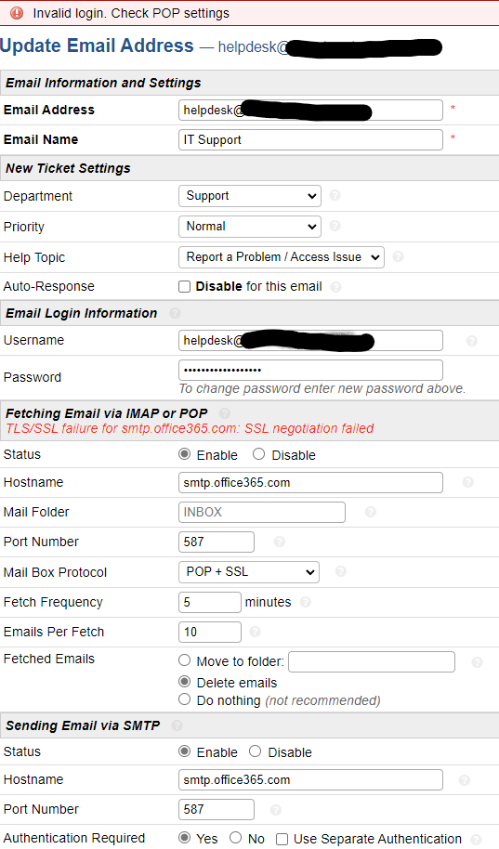499x849 pixels.
Task: Click help icon next to Sending Email via SMTP
Action: click(x=177, y=725)
